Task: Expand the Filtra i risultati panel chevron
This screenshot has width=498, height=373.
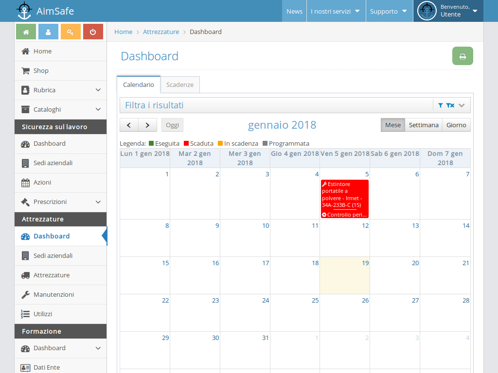Action: coord(462,105)
